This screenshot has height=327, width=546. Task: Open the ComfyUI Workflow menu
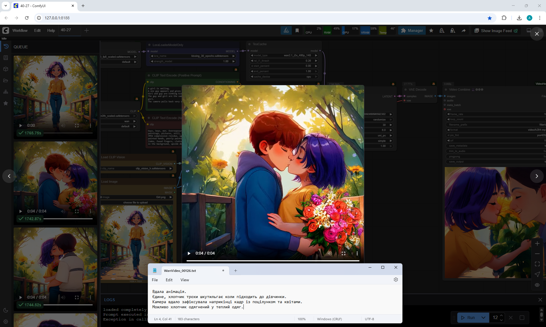20,30
